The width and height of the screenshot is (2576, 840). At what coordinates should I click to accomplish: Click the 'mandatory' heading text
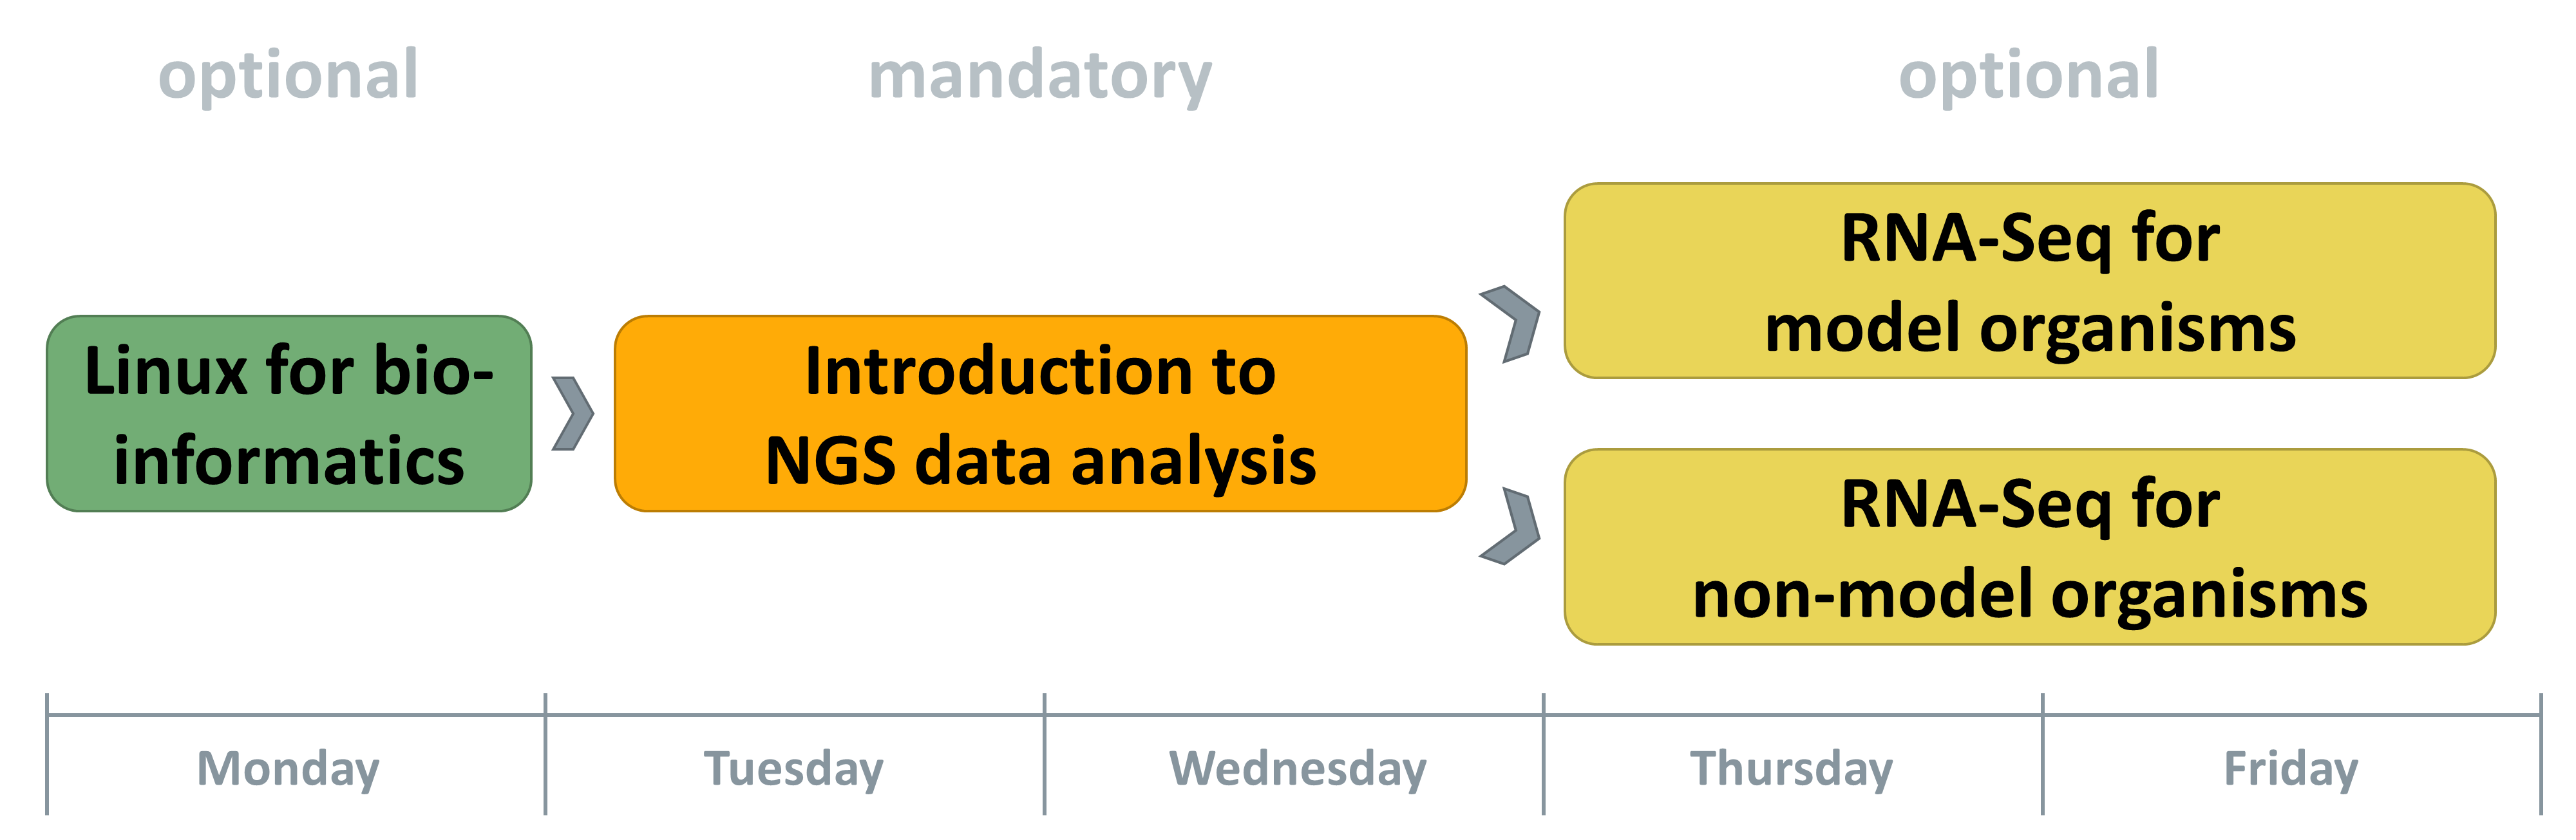[x=1040, y=76]
